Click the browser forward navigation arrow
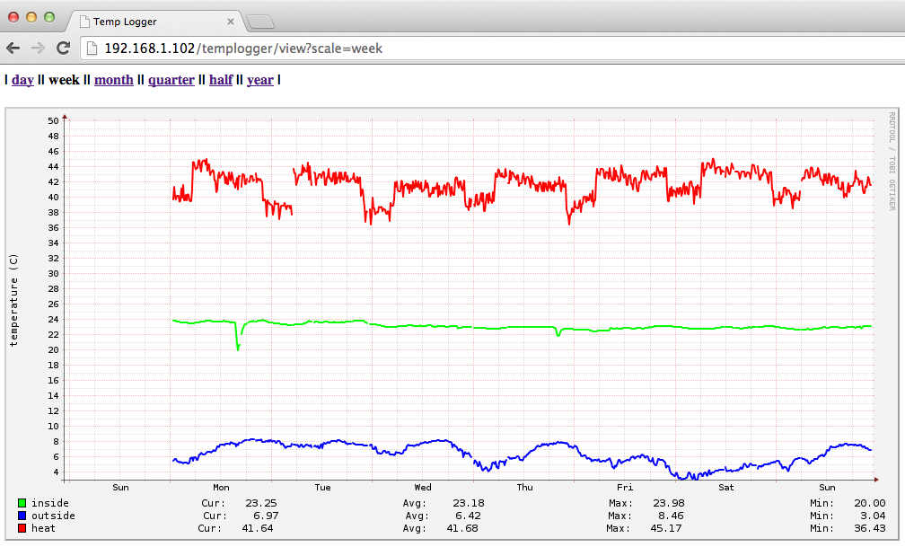905x547 pixels. [36, 49]
